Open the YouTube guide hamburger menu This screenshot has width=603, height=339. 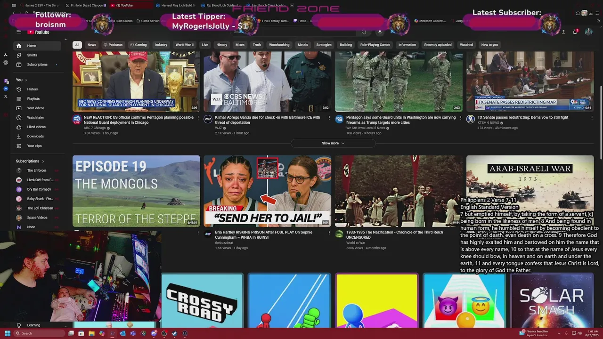coord(18,32)
